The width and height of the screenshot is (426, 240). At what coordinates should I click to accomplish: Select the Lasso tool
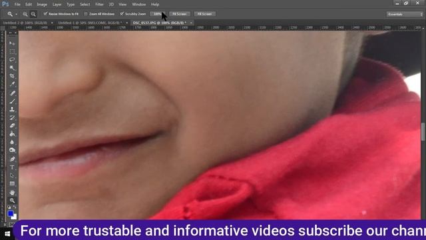(12, 59)
